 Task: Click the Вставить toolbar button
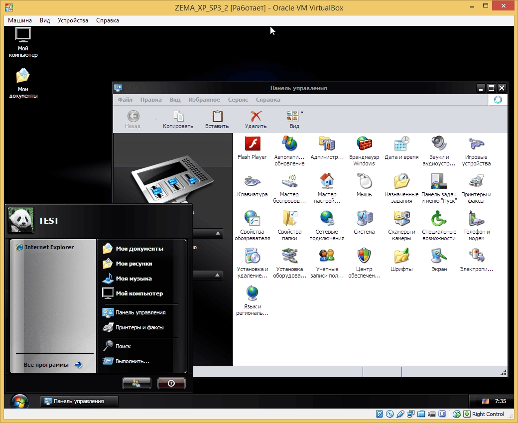tap(217, 119)
